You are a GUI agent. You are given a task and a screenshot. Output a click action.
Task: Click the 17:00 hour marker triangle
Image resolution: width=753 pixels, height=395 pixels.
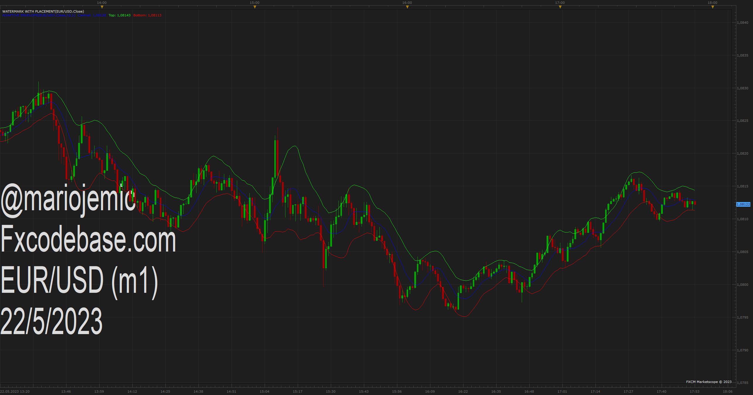(560, 7)
